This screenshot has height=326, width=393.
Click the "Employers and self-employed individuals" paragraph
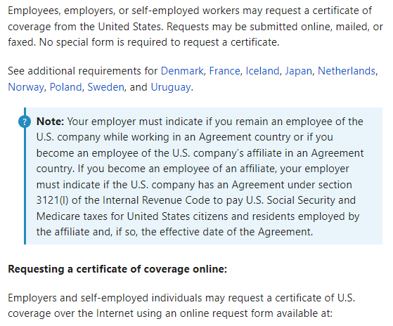click(x=181, y=306)
